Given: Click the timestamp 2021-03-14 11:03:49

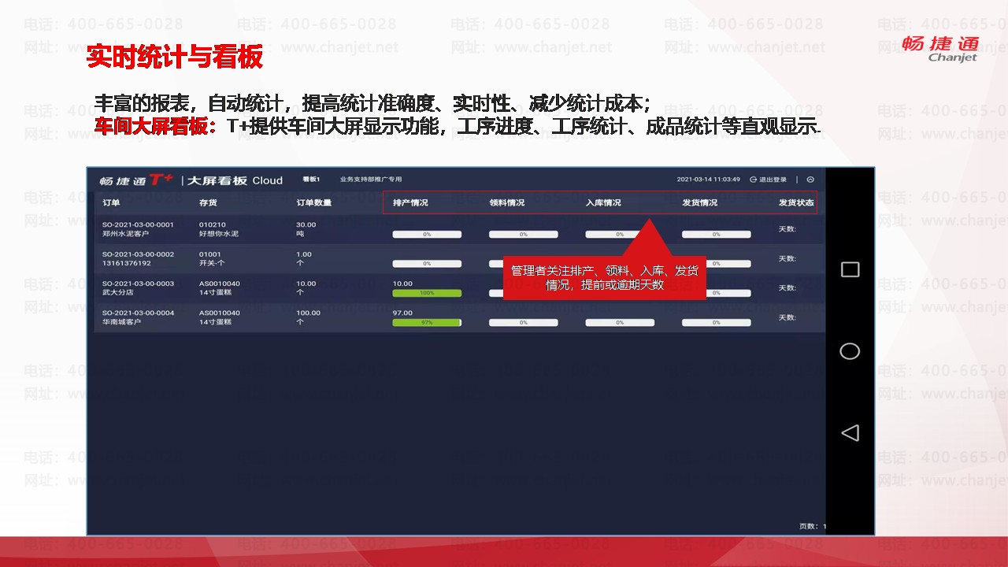Looking at the screenshot, I should [709, 180].
